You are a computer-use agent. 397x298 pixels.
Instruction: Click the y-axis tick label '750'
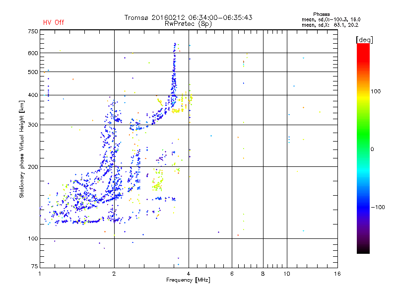[33, 31]
